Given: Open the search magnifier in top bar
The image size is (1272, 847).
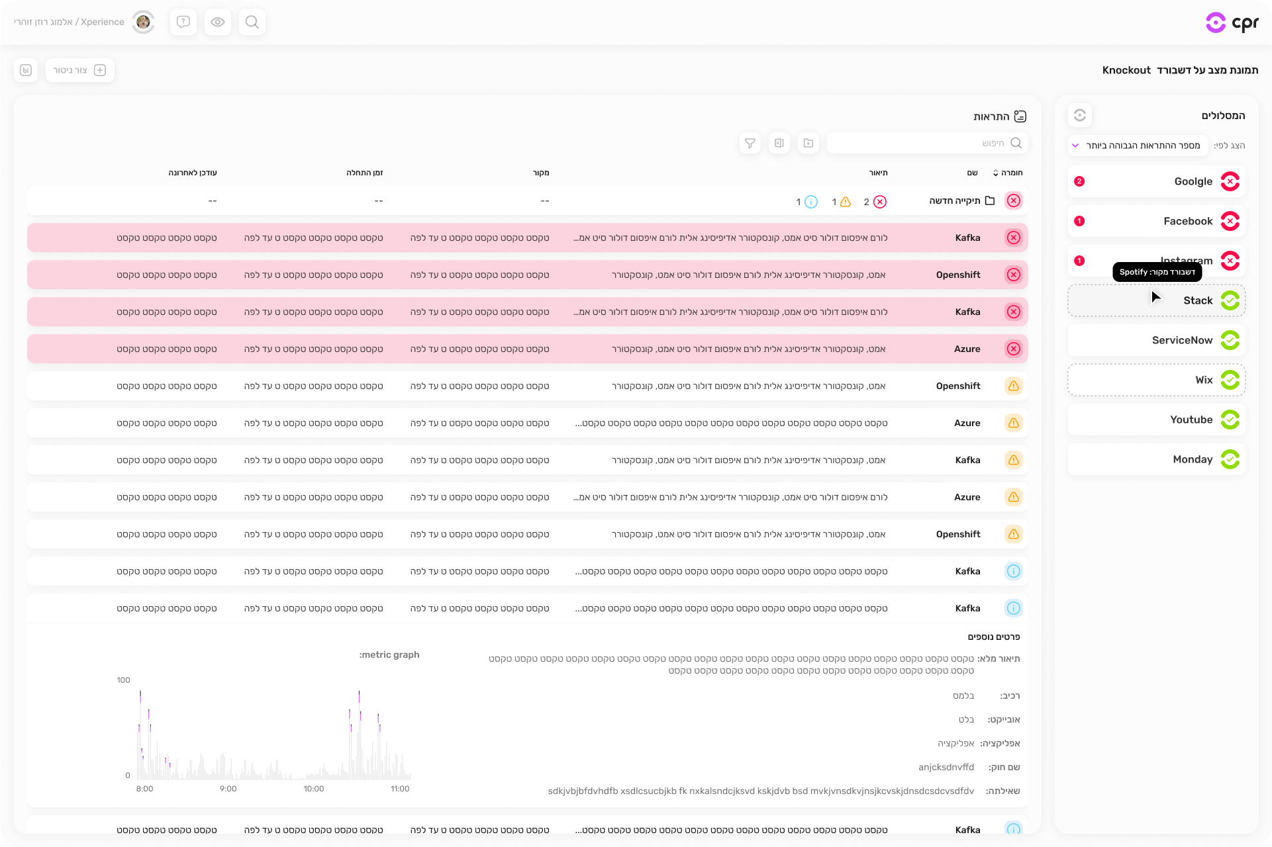Looking at the screenshot, I should 252,22.
